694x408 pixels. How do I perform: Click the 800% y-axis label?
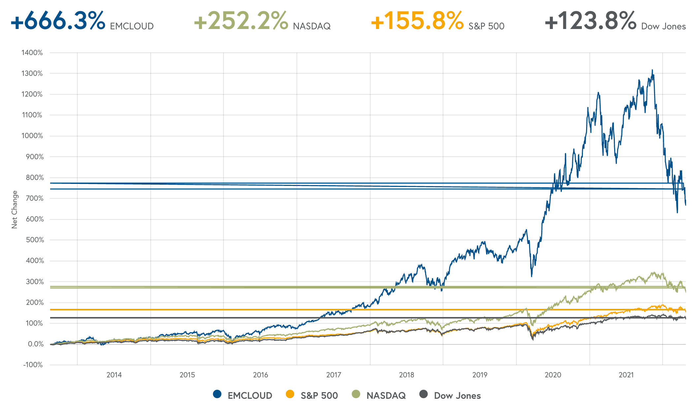(35, 178)
